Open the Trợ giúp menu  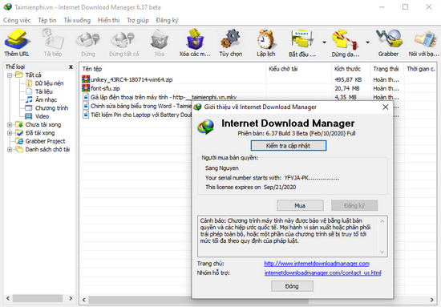coord(138,20)
